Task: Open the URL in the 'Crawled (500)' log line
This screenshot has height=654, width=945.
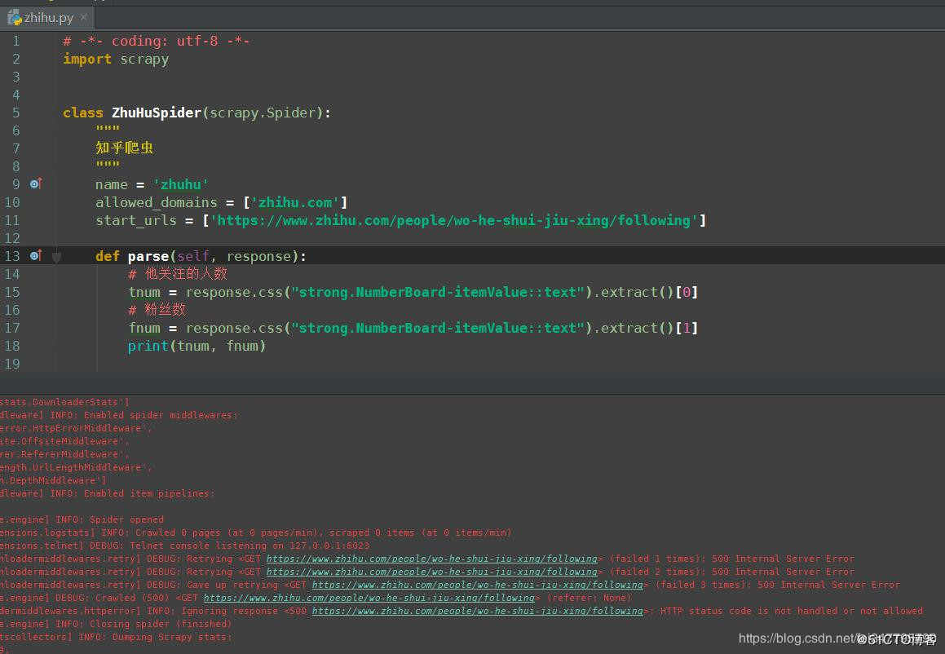Action: 369,598
